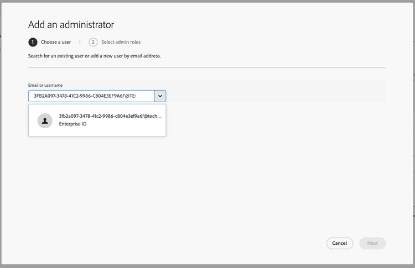Click the "Search for an existing user" instruction text

point(94,56)
